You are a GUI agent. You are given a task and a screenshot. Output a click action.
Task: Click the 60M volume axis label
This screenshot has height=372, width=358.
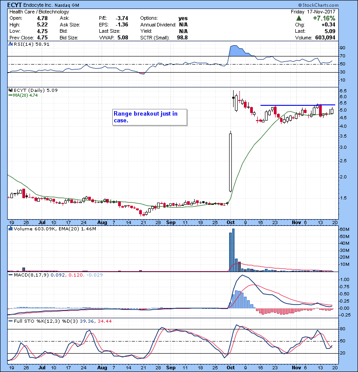(345, 229)
